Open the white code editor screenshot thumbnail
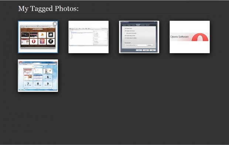 (89, 37)
